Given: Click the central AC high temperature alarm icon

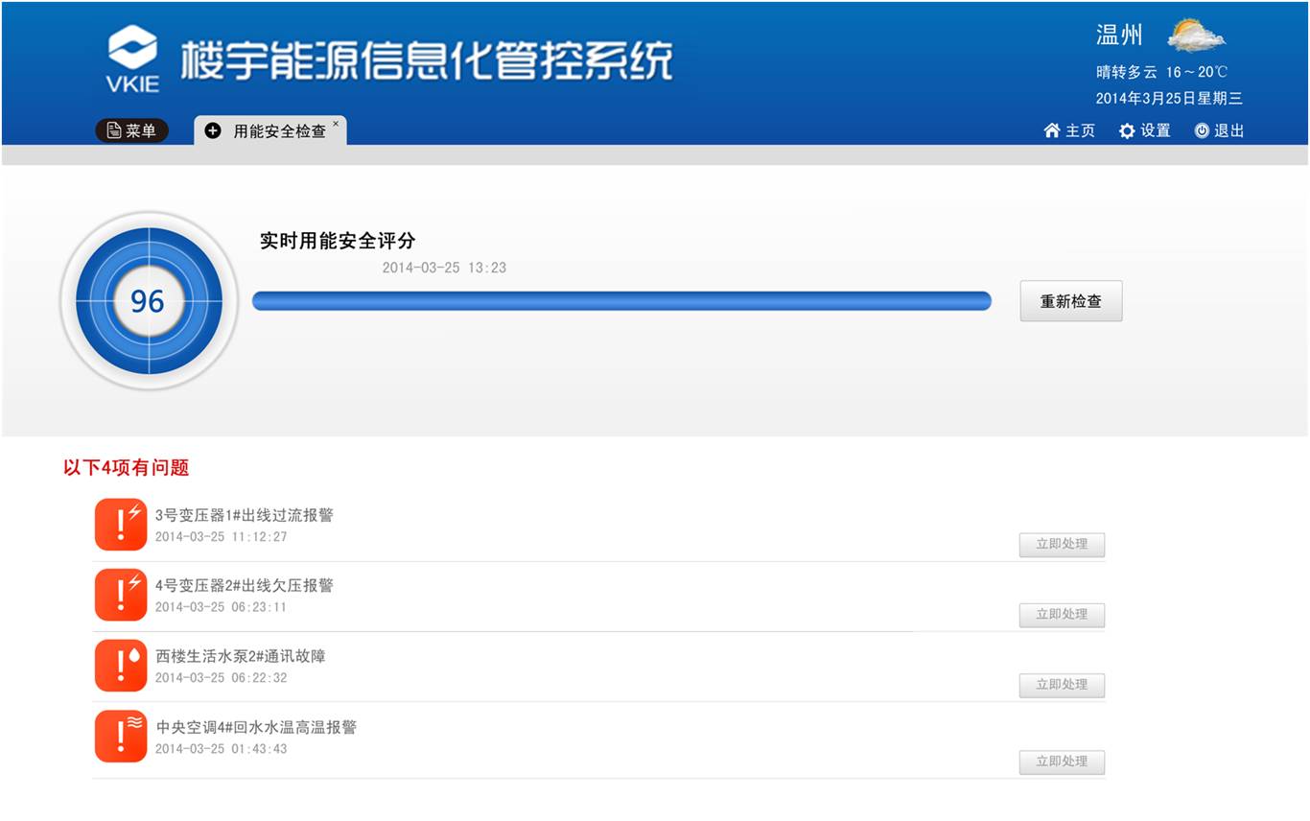Looking at the screenshot, I should [121, 737].
